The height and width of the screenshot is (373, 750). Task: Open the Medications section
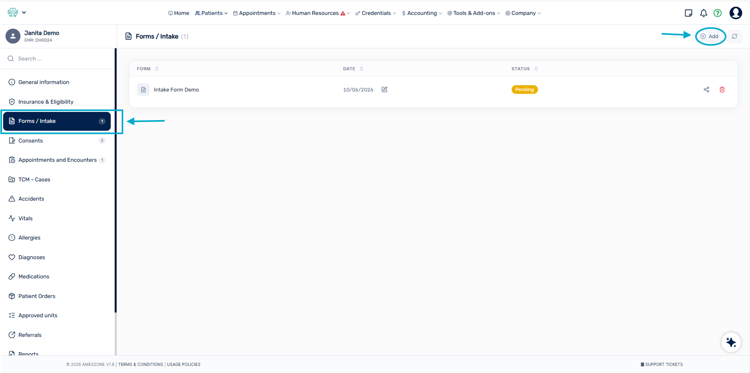tap(57, 276)
